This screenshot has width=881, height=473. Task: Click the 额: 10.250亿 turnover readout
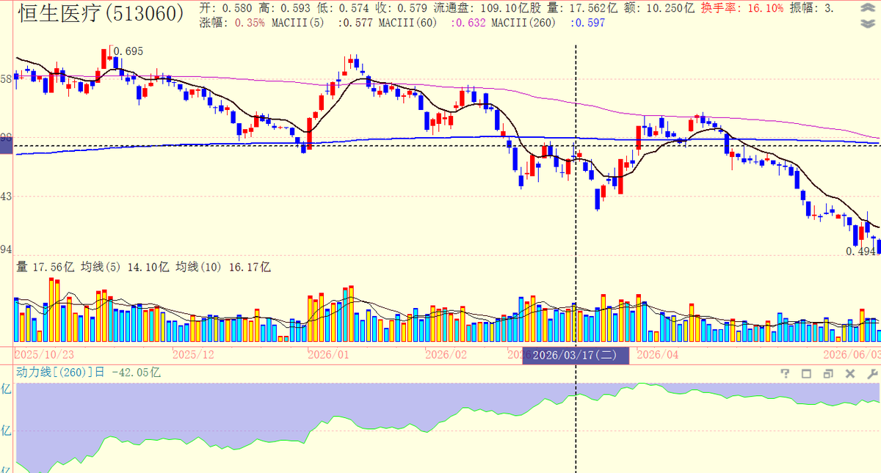659,8
